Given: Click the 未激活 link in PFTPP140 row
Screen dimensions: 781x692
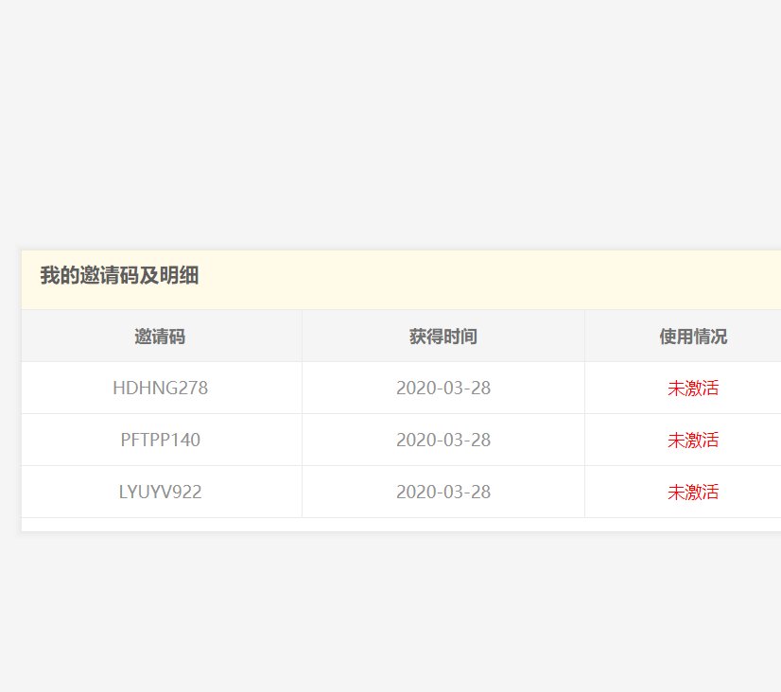Looking at the screenshot, I should click(x=694, y=440).
